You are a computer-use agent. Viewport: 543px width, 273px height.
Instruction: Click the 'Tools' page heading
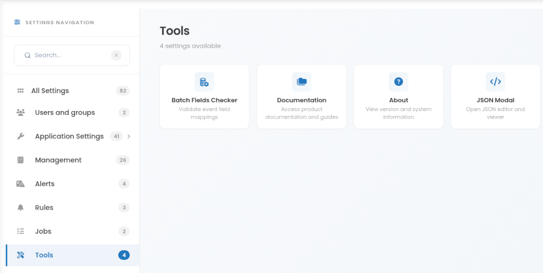(x=174, y=31)
